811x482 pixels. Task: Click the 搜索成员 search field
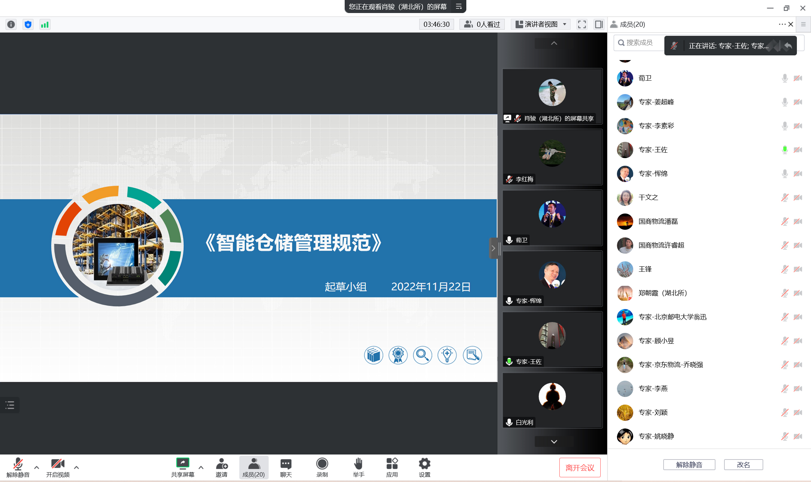click(x=640, y=43)
